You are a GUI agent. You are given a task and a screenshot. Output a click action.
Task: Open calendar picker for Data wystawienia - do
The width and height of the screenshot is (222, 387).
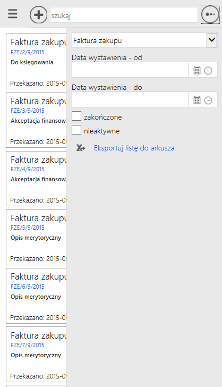coord(197,100)
